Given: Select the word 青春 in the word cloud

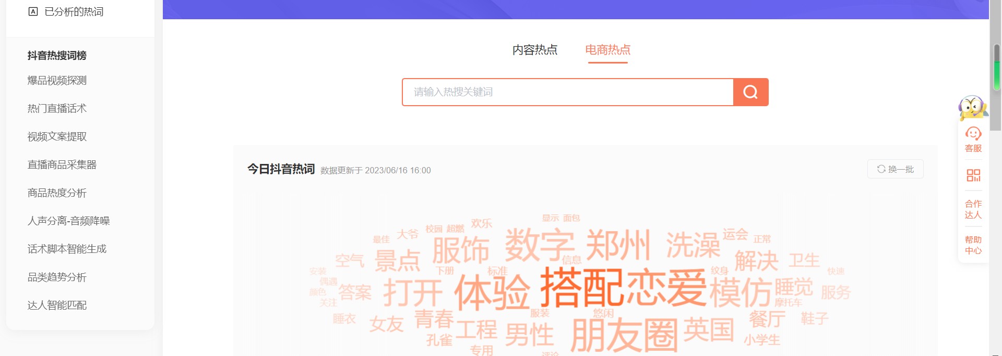Looking at the screenshot, I should pyautogui.click(x=434, y=319).
